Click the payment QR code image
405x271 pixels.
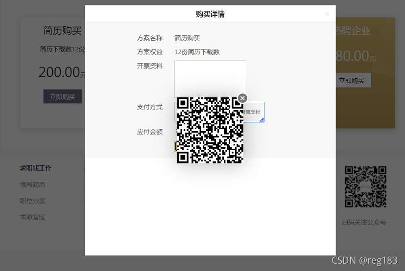[210, 130]
